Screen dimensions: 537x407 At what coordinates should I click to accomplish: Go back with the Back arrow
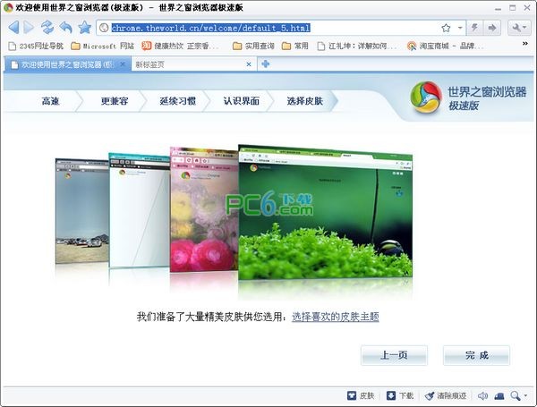click(13, 28)
